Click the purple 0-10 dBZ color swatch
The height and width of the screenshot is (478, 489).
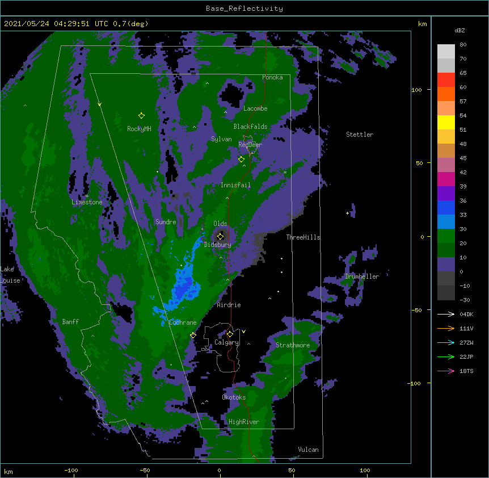pos(446,265)
